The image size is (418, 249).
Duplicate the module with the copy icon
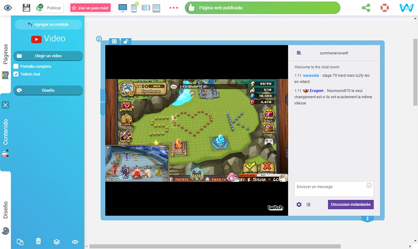(x=20, y=241)
